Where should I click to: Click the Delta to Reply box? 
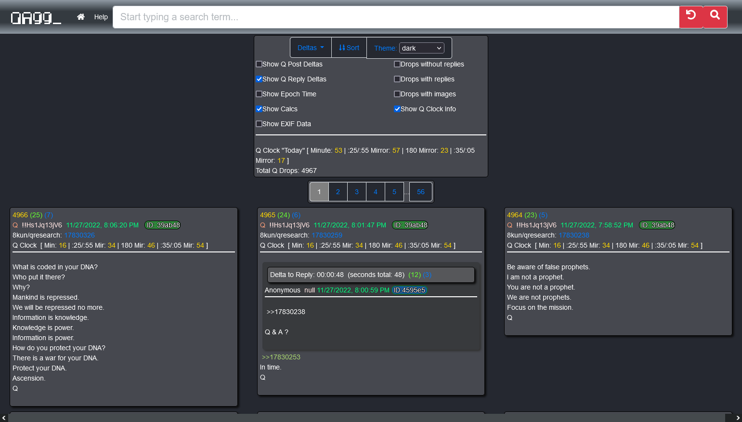[371, 275]
